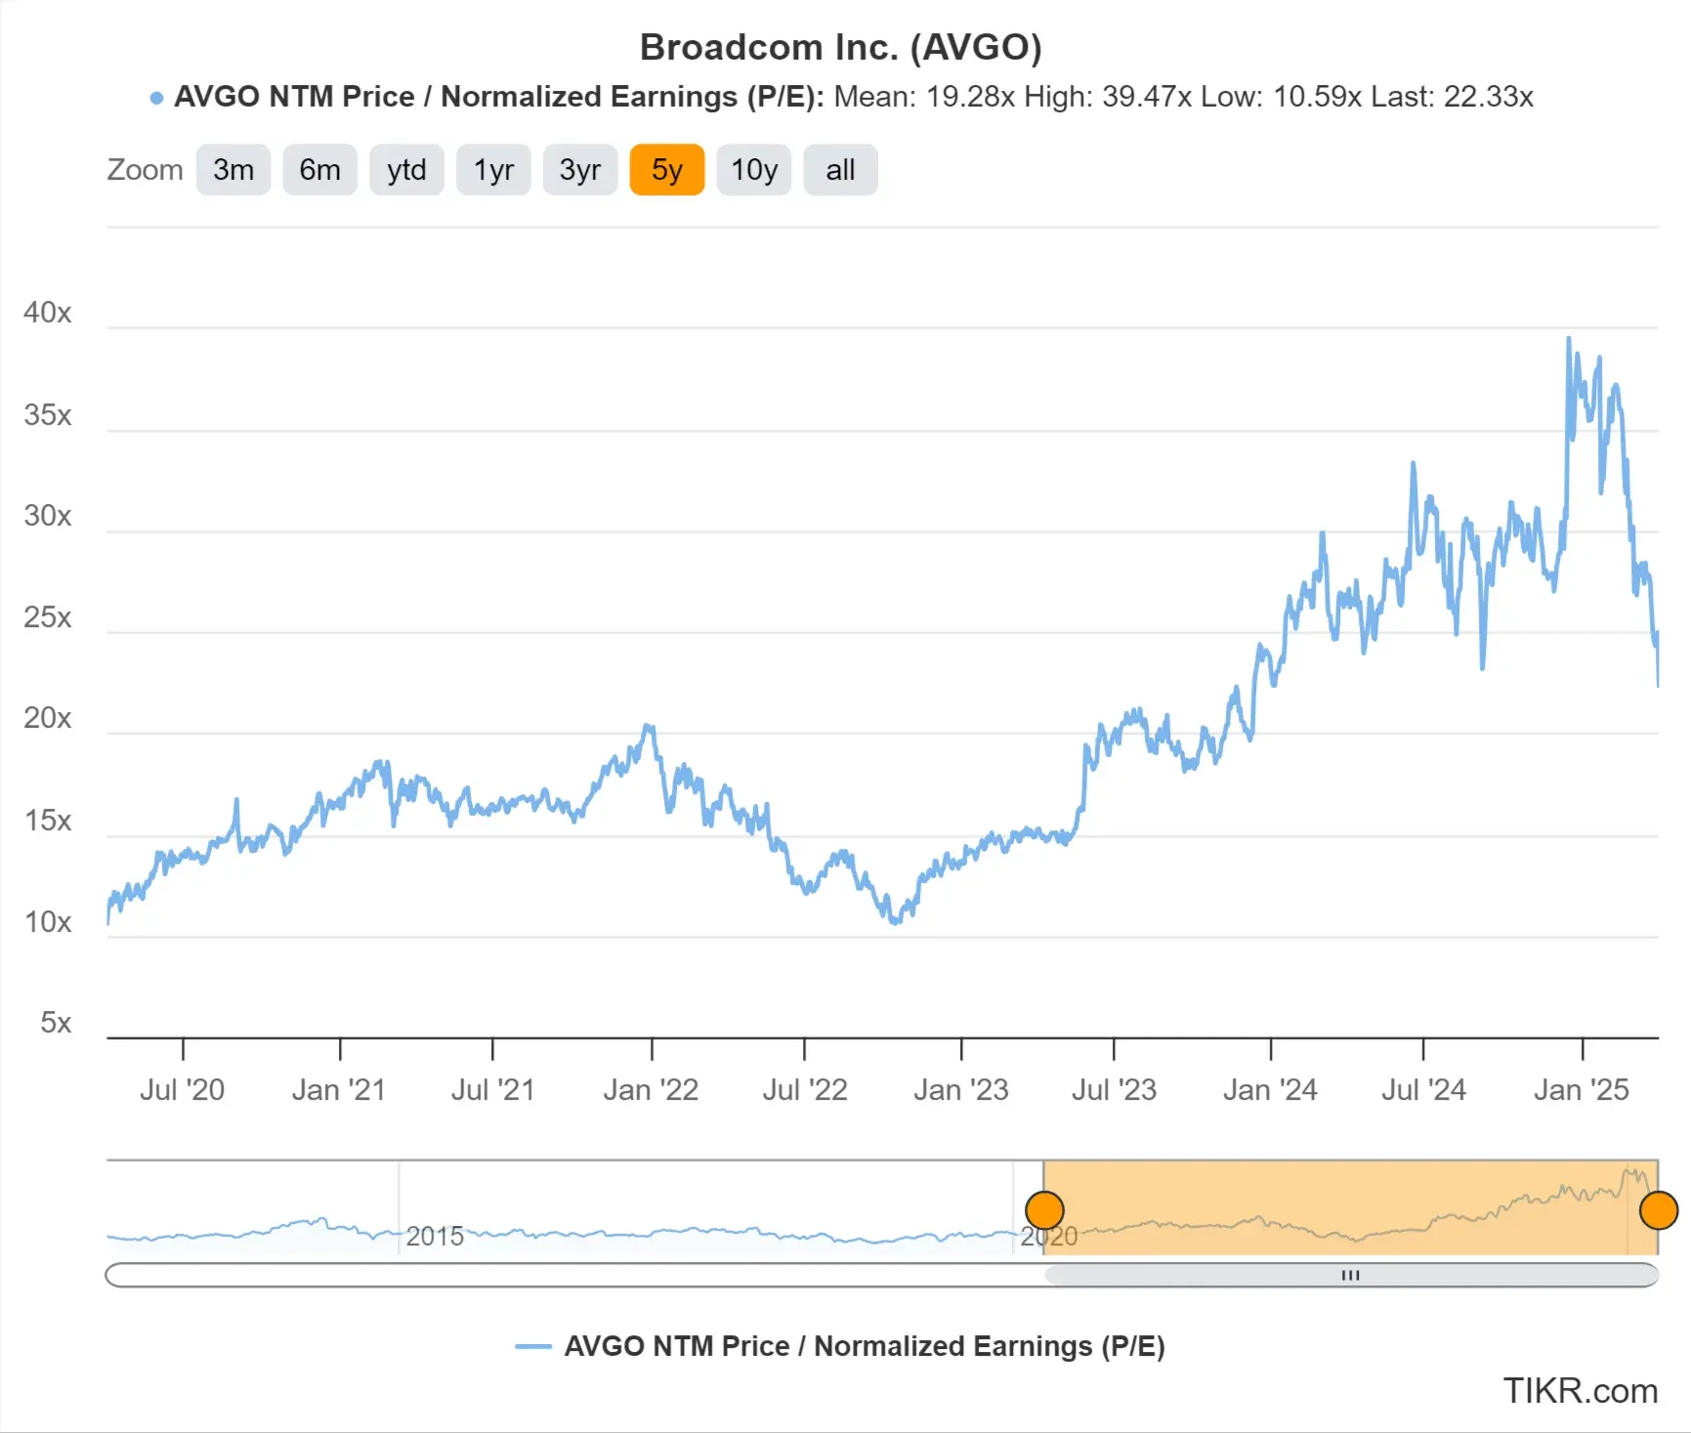
Task: Click the 2015 label in the navigator
Action: coord(435,1236)
